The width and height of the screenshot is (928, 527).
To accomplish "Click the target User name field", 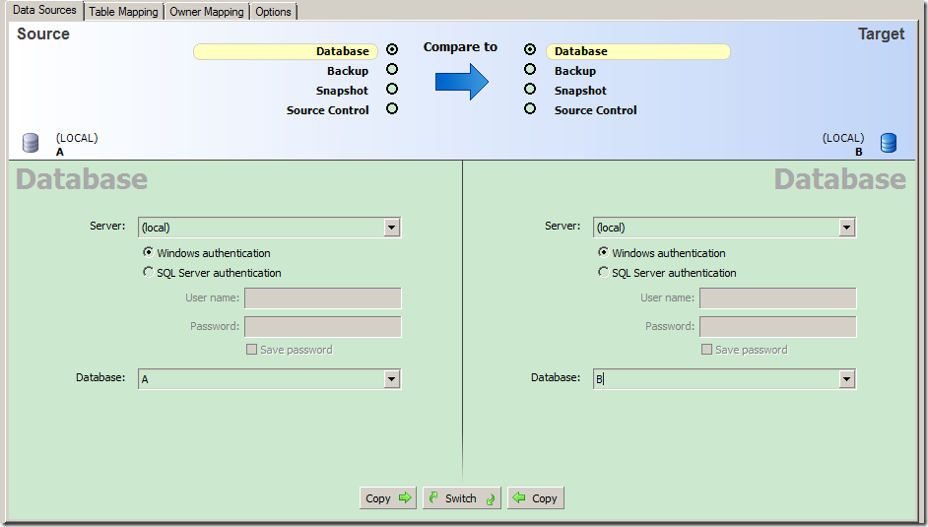I will [x=777, y=298].
